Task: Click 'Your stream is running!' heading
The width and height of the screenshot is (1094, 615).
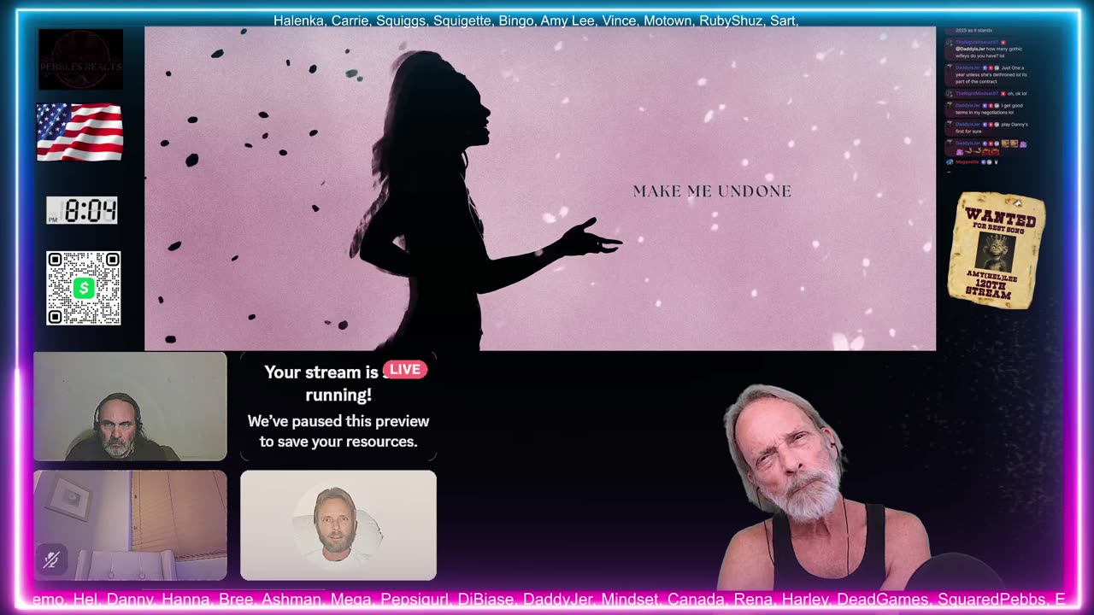Action: click(338, 384)
